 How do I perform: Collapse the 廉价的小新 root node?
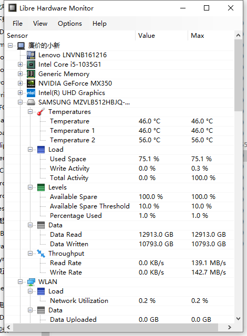click(10, 46)
